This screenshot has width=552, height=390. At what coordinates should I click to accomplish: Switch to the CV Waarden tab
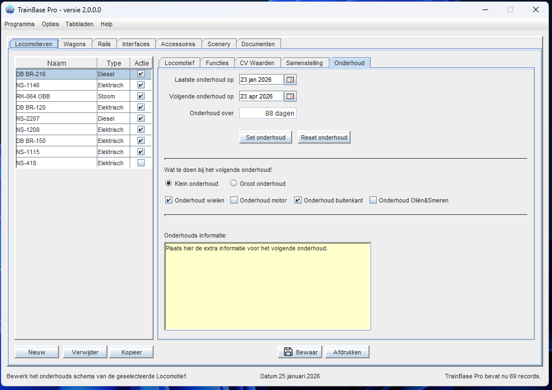tap(257, 63)
